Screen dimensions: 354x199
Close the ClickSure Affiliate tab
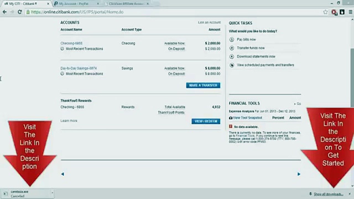(147, 4)
